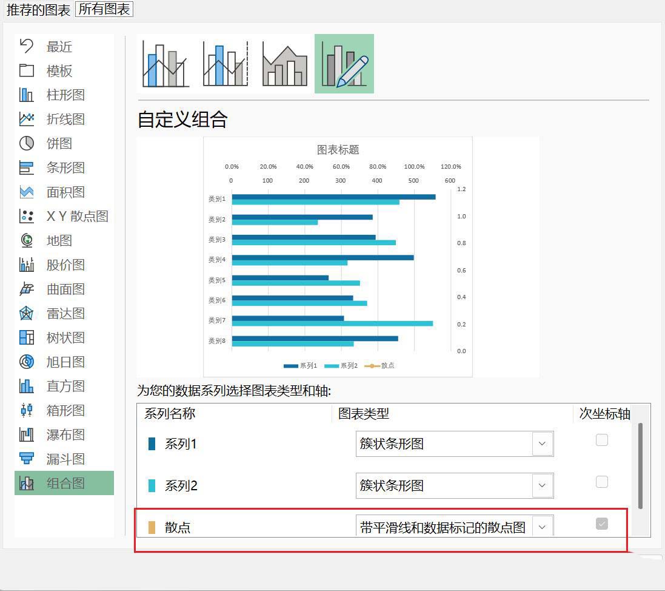This screenshot has height=591, width=665.
Task: Click the 散点 series orange color swatch
Action: [152, 527]
